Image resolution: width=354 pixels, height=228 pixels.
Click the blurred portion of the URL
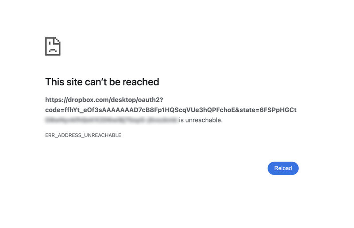pos(111,120)
